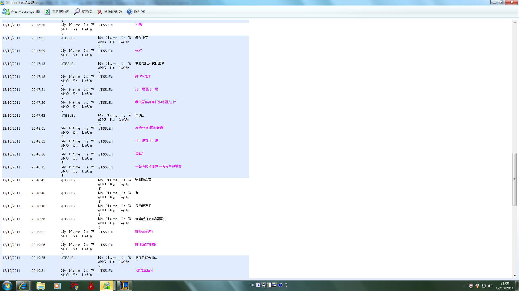The height and width of the screenshot is (291, 519).
Task: Toggle the IME alphanumeric 'A' mode button
Action: pyautogui.click(x=264, y=285)
